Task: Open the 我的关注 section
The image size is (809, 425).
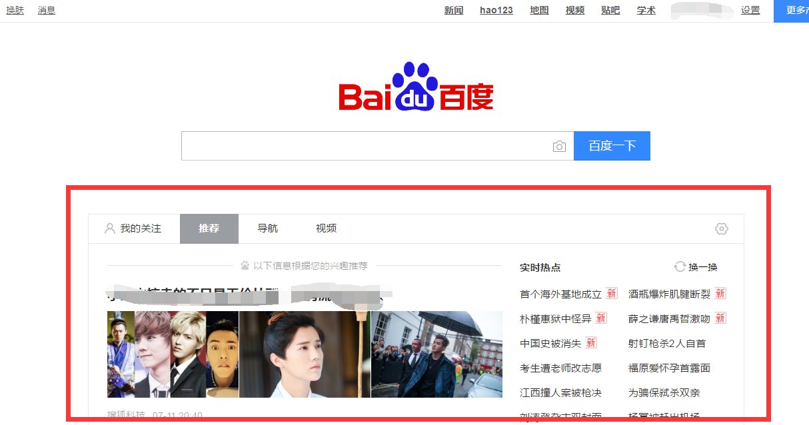Action: click(x=139, y=228)
